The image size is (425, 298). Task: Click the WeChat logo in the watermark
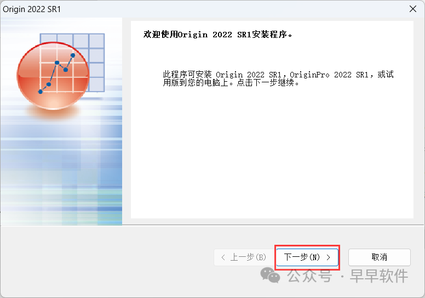(x=270, y=275)
